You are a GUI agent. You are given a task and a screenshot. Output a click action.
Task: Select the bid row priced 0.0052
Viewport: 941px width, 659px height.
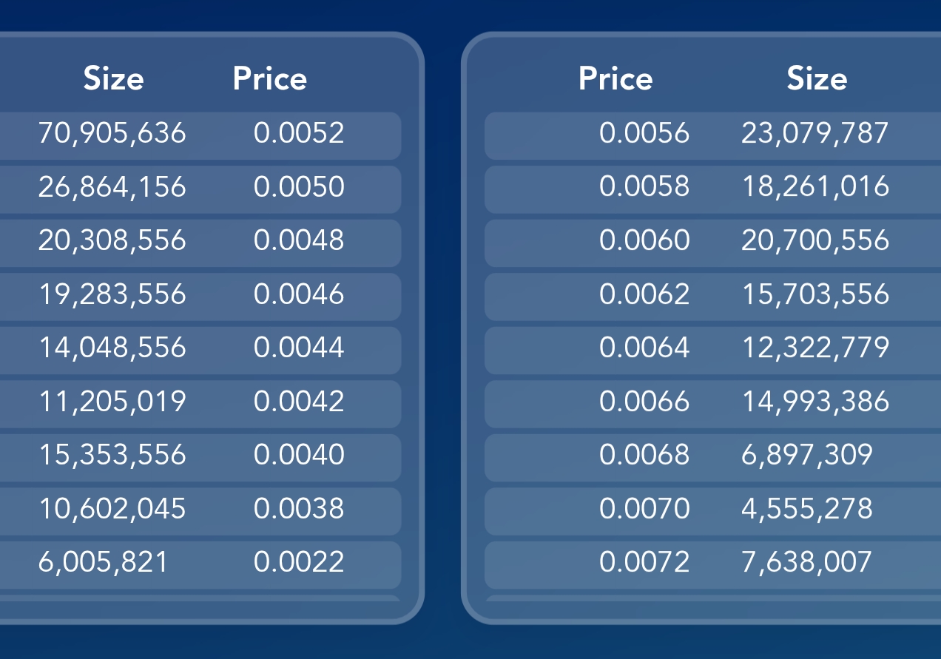(x=200, y=135)
